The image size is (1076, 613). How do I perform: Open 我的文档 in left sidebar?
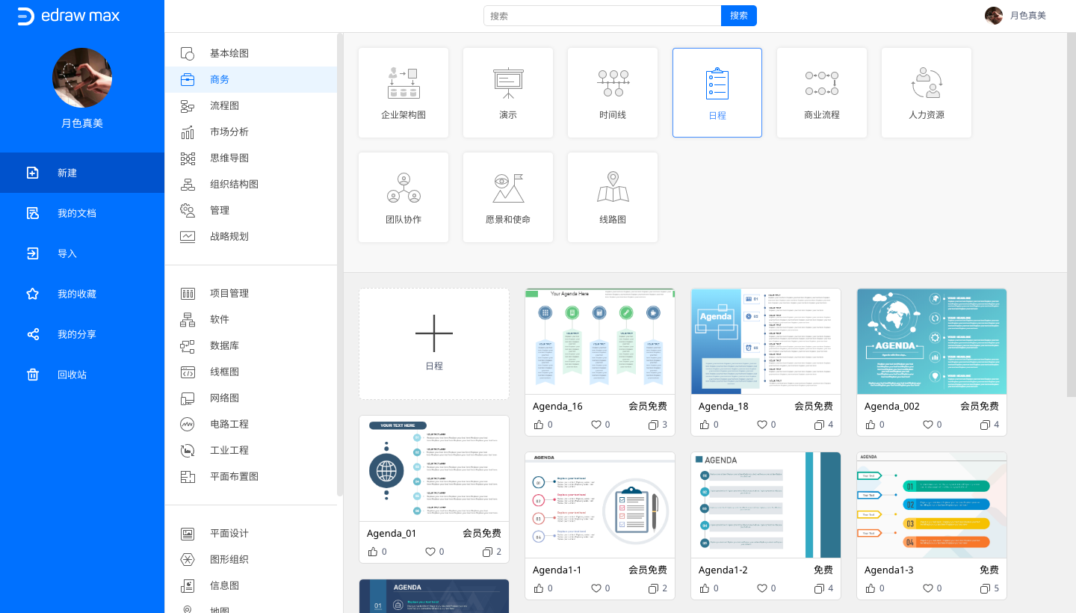pyautogui.click(x=77, y=213)
